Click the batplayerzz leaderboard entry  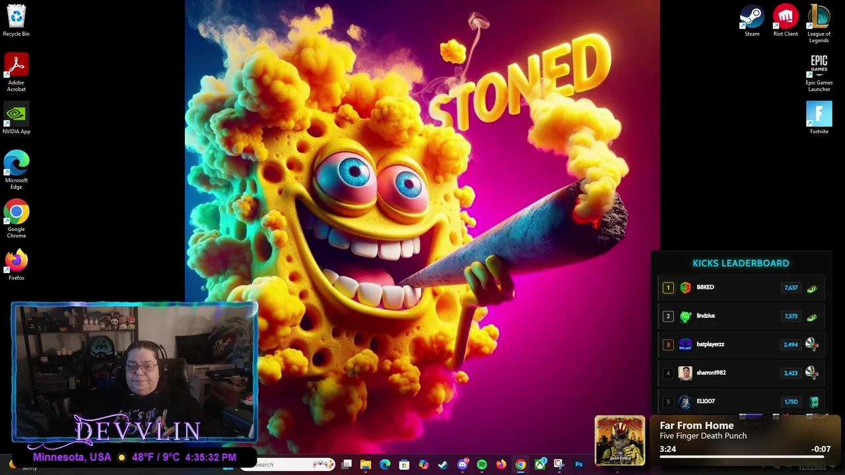(741, 344)
